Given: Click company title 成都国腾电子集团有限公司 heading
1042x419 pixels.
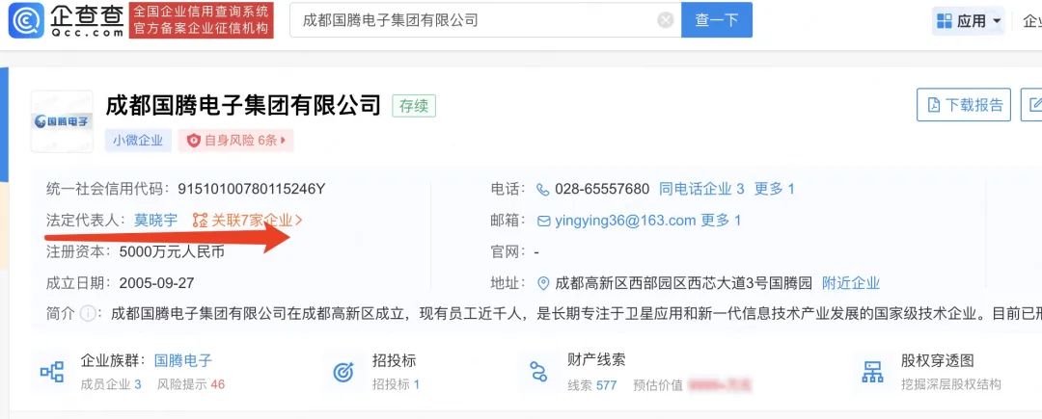Looking at the screenshot, I should [243, 105].
